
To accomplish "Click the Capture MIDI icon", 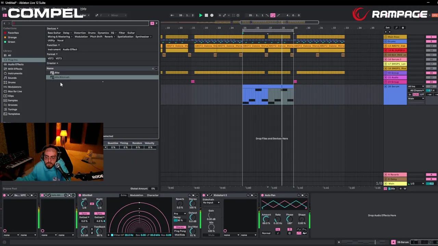I will point(233,15).
